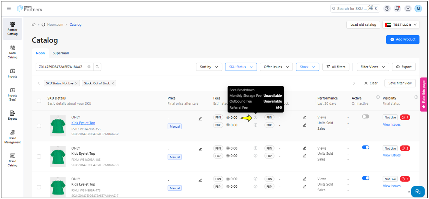This screenshot has height=199, width=429.
Task: Expand the Sort by dropdown
Action: pos(209,67)
